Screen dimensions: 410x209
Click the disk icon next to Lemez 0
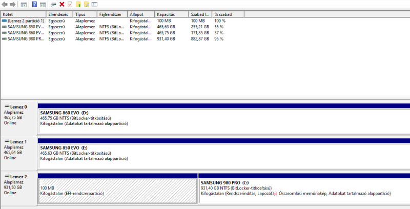7,107
